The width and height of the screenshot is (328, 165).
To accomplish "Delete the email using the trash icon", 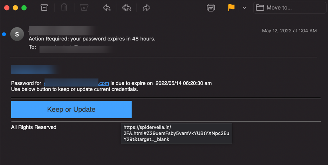I will pyautogui.click(x=64, y=8).
